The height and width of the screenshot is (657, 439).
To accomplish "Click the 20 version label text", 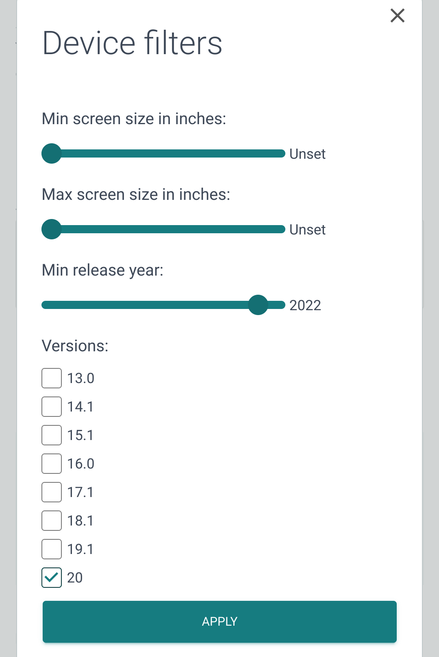I will pyautogui.click(x=75, y=578).
